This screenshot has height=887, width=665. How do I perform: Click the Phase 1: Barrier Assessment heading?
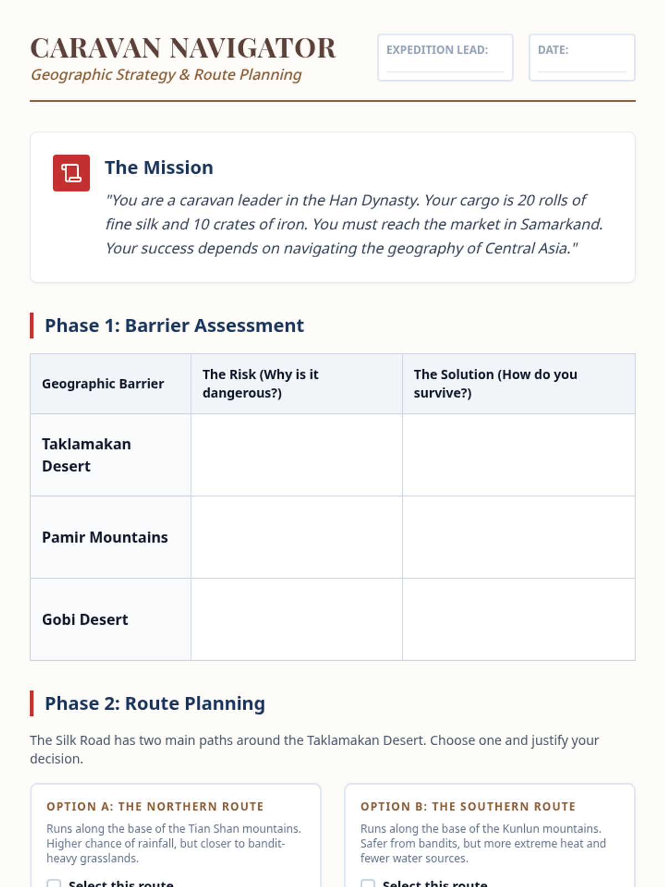click(174, 325)
